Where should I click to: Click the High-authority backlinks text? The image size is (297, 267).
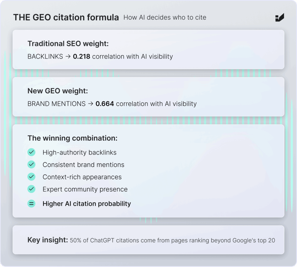79,152
